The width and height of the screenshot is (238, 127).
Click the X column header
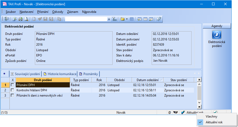tap(13, 80)
